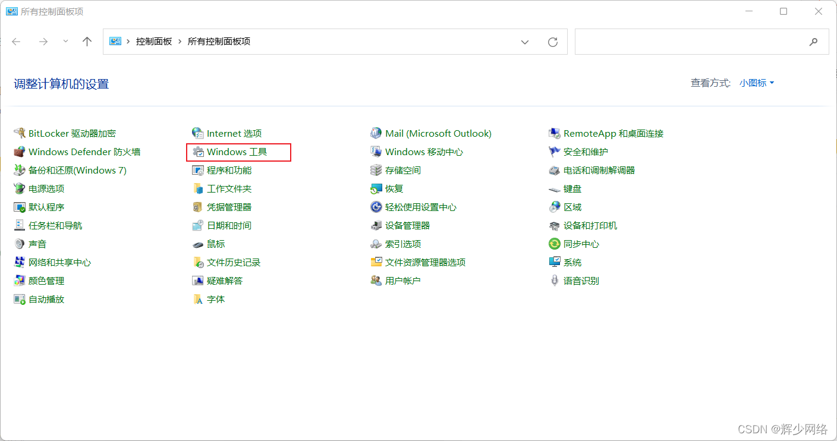The height and width of the screenshot is (441, 837).
Task: Click the 用户帐户 people icon
Action: click(376, 281)
